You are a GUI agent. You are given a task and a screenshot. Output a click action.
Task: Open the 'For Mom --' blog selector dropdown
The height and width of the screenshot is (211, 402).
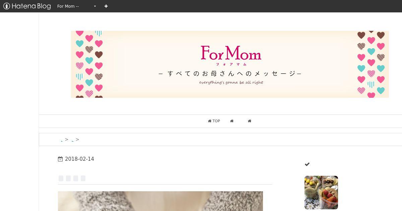click(77, 6)
